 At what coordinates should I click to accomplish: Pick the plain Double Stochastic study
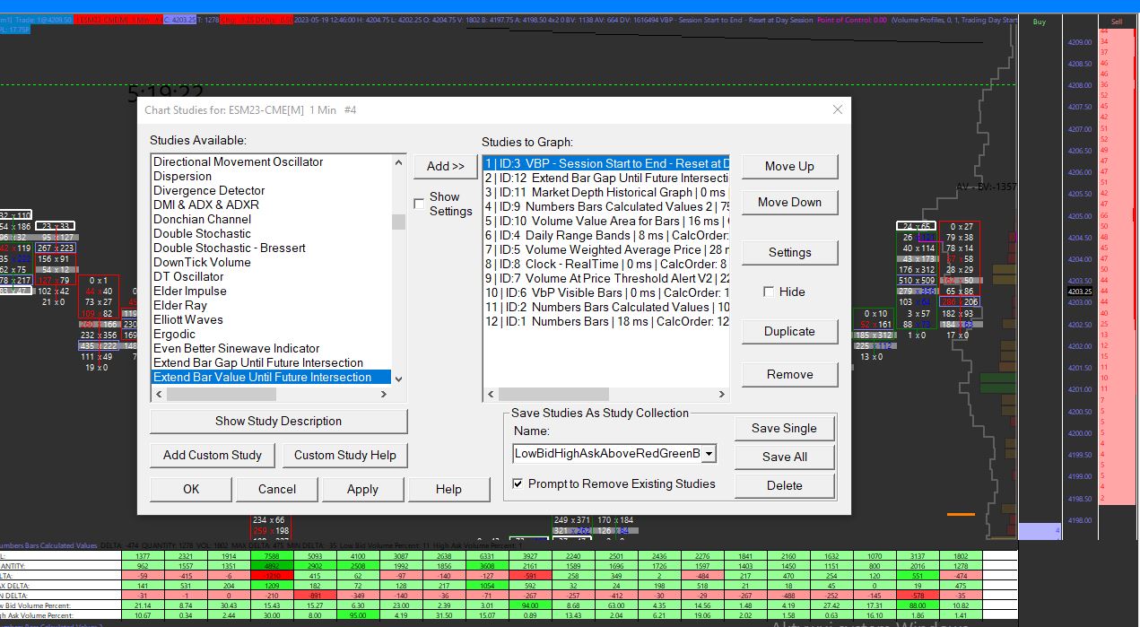point(272,233)
